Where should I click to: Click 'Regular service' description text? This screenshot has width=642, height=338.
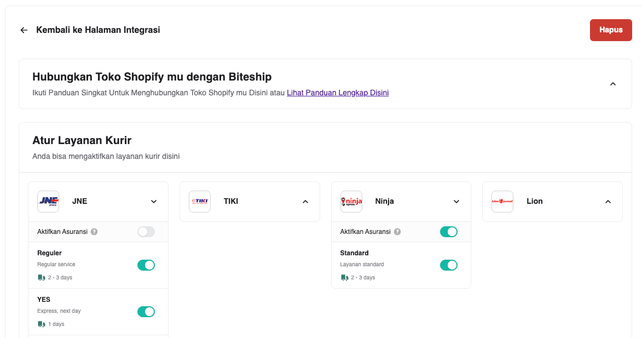56,264
